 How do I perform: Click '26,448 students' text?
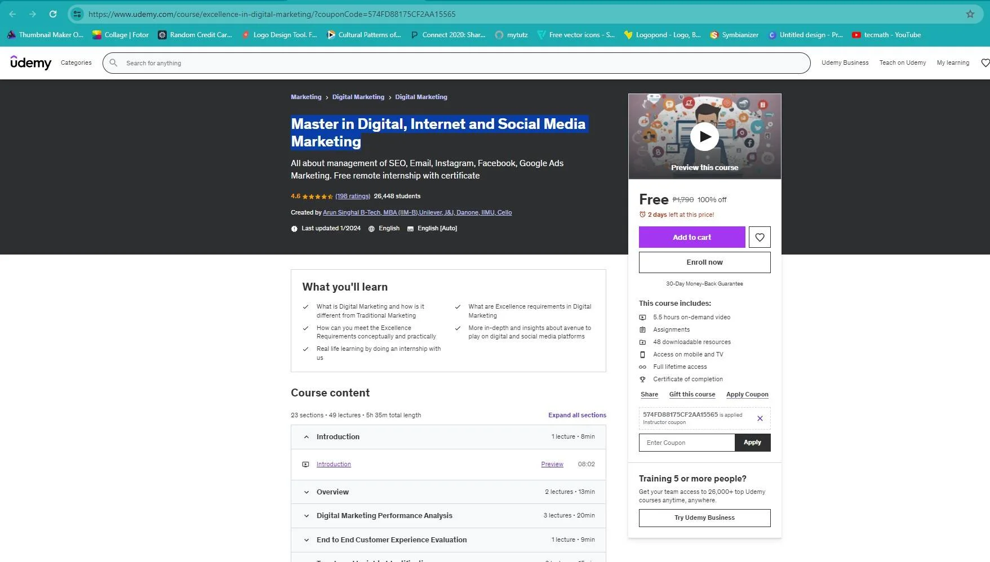coord(397,196)
